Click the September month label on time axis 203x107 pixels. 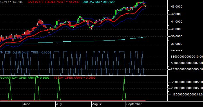coord(134,104)
